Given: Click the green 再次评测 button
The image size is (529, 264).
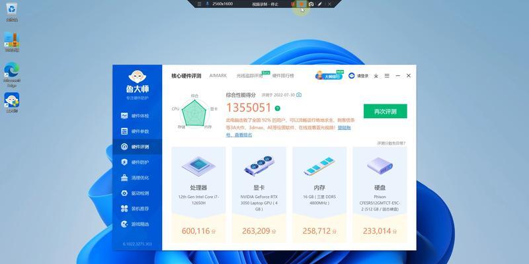Looking at the screenshot, I should point(386,112).
